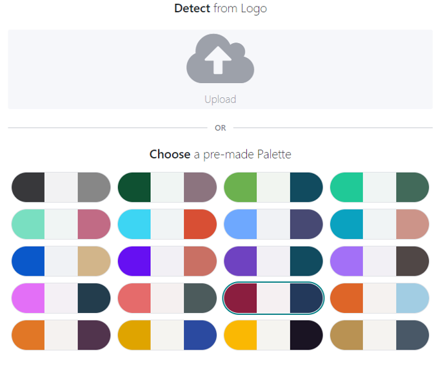
Task: Pick the lime green and teal palette
Action: [x=273, y=187]
